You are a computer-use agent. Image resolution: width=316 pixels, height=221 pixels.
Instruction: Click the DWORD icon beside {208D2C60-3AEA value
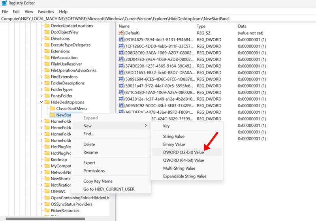[121, 53]
